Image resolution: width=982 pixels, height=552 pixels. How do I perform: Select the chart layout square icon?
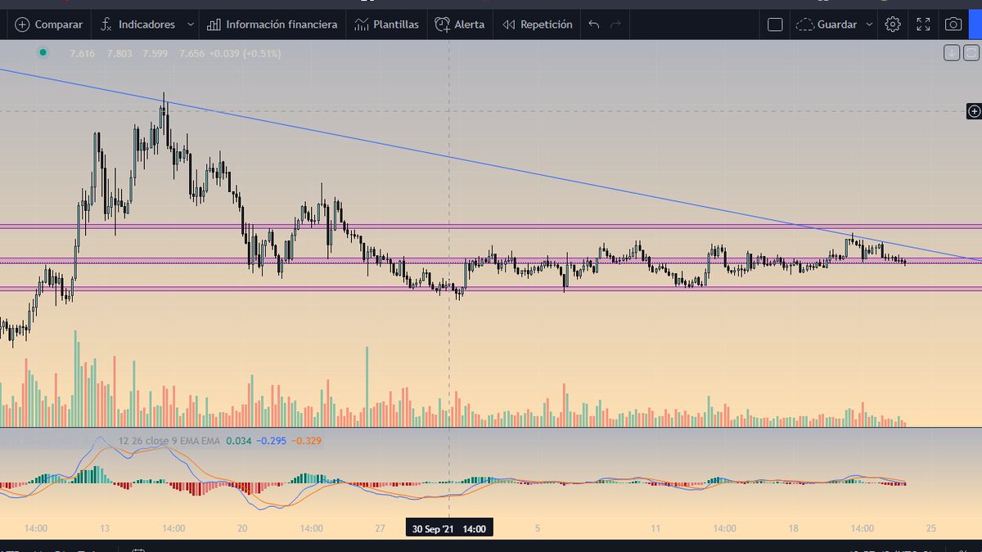[x=775, y=25]
